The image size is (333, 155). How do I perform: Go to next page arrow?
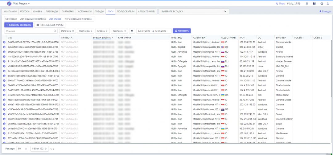tap(54, 149)
